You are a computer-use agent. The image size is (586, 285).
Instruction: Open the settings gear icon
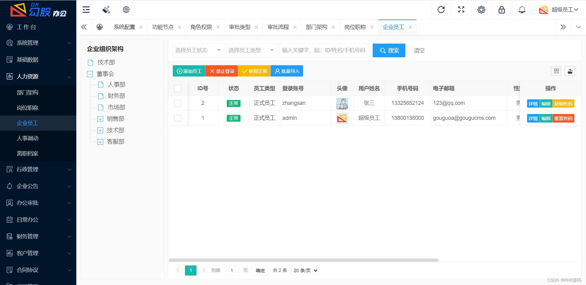coord(481,10)
